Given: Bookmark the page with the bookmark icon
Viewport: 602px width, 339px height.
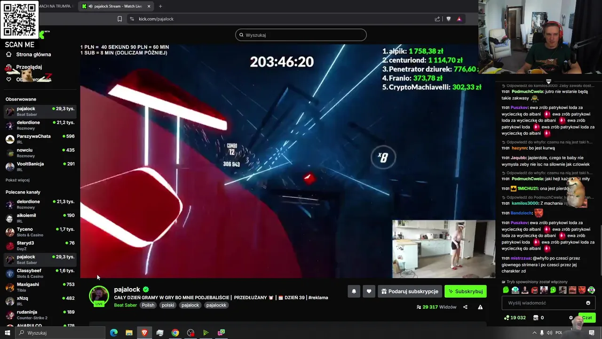Looking at the screenshot, I should click(119, 19).
